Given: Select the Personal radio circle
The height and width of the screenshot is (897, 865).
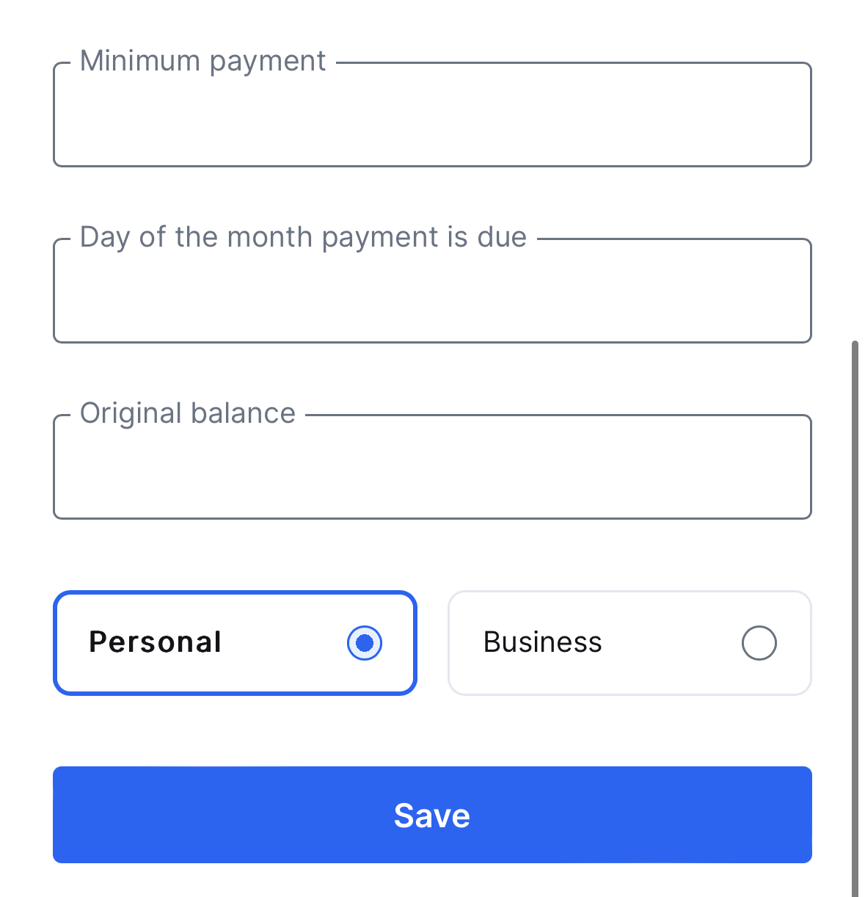Looking at the screenshot, I should coord(365,643).
